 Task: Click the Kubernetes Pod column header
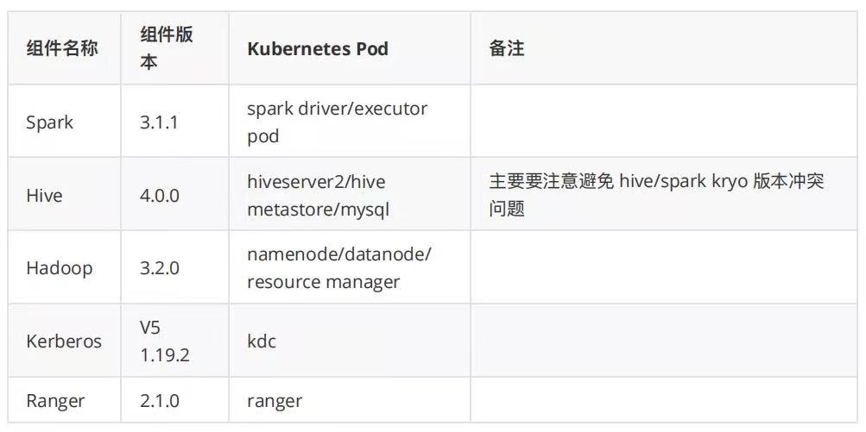click(350, 48)
